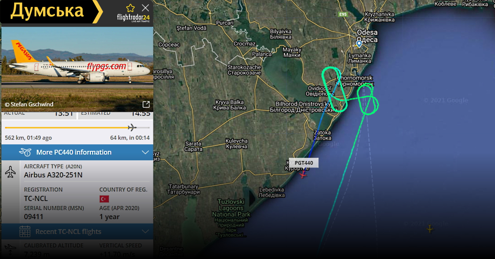Click the flight progress bar plane marker
This screenshot has height=259, width=495.
coord(132,127)
